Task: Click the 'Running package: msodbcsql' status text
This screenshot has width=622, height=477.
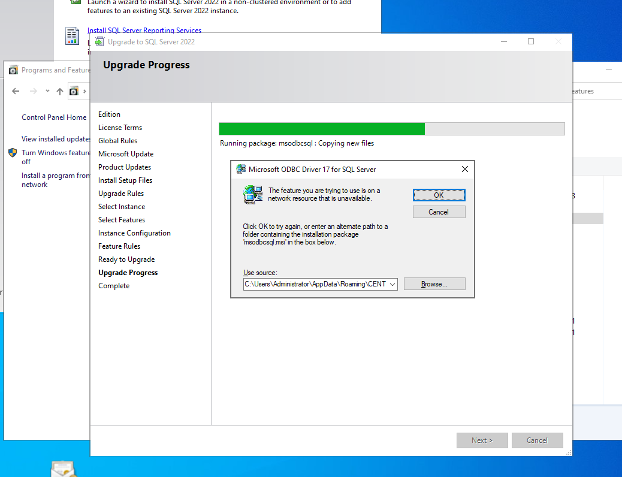Action: click(297, 143)
